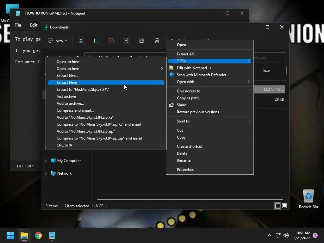Image resolution: width=324 pixels, height=243 pixels.
Task: Select Extract Here in 7-Zip submenu
Action: pos(106,83)
